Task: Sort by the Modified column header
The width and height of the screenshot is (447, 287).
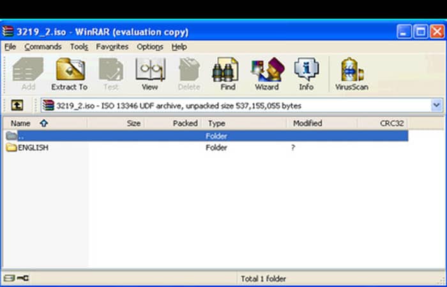Action: (x=322, y=123)
